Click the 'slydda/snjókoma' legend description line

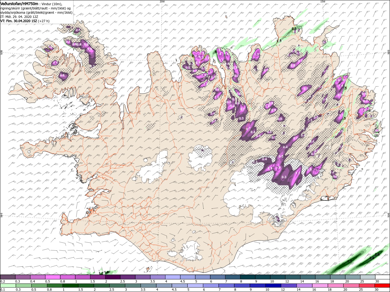[36, 12]
